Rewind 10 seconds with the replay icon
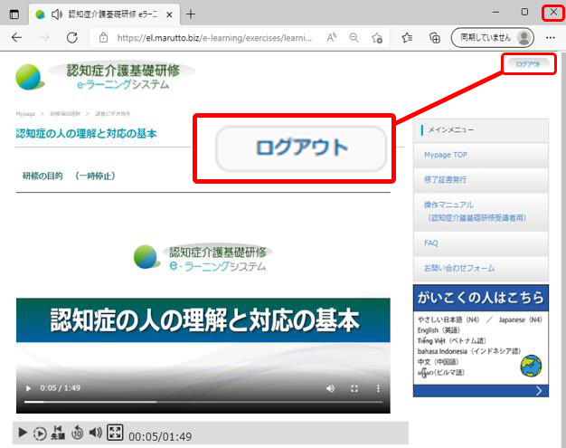The width and height of the screenshot is (566, 448). coord(78,434)
